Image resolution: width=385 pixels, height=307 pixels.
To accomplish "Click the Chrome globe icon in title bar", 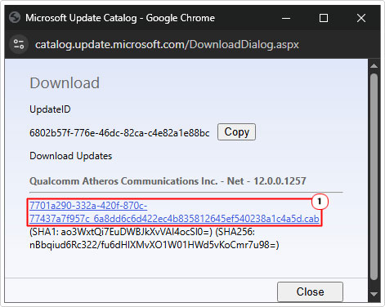I will coord(15,18).
